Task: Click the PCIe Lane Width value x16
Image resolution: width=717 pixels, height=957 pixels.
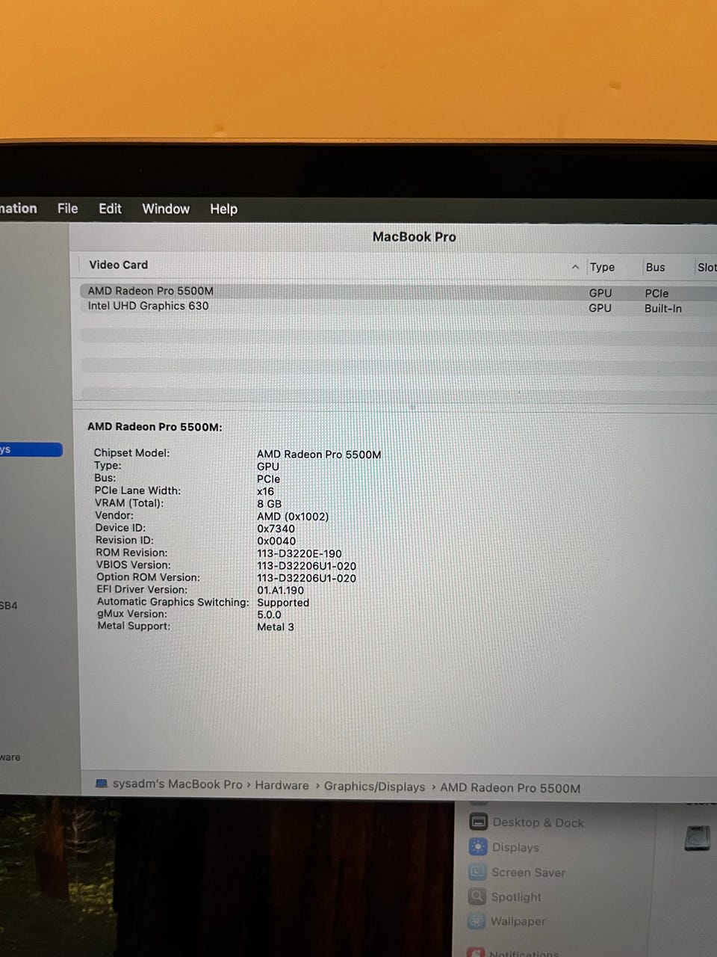Action: [x=265, y=492]
